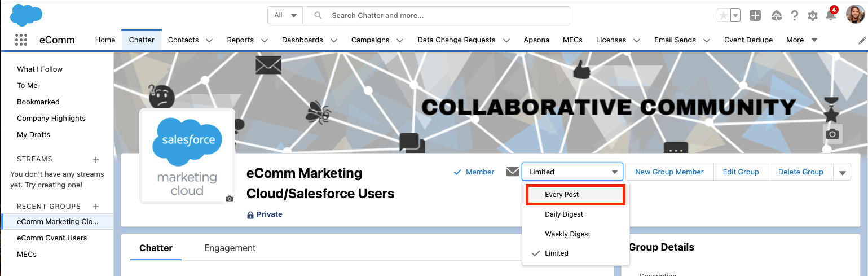Open My Drafts in sidebar

(x=33, y=134)
